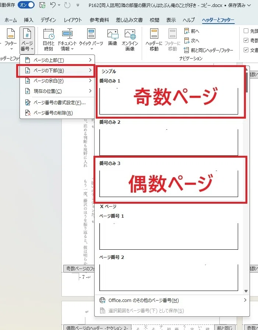Screen dimensions: 258x330
Task: Click globe icon beside Office.com entry
Action: coord(102,300)
